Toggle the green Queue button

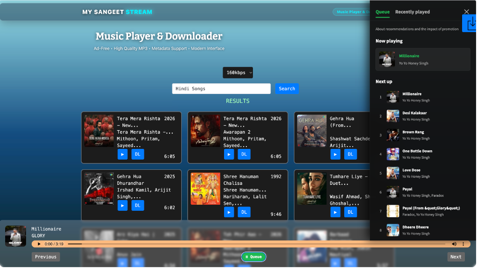point(253,257)
